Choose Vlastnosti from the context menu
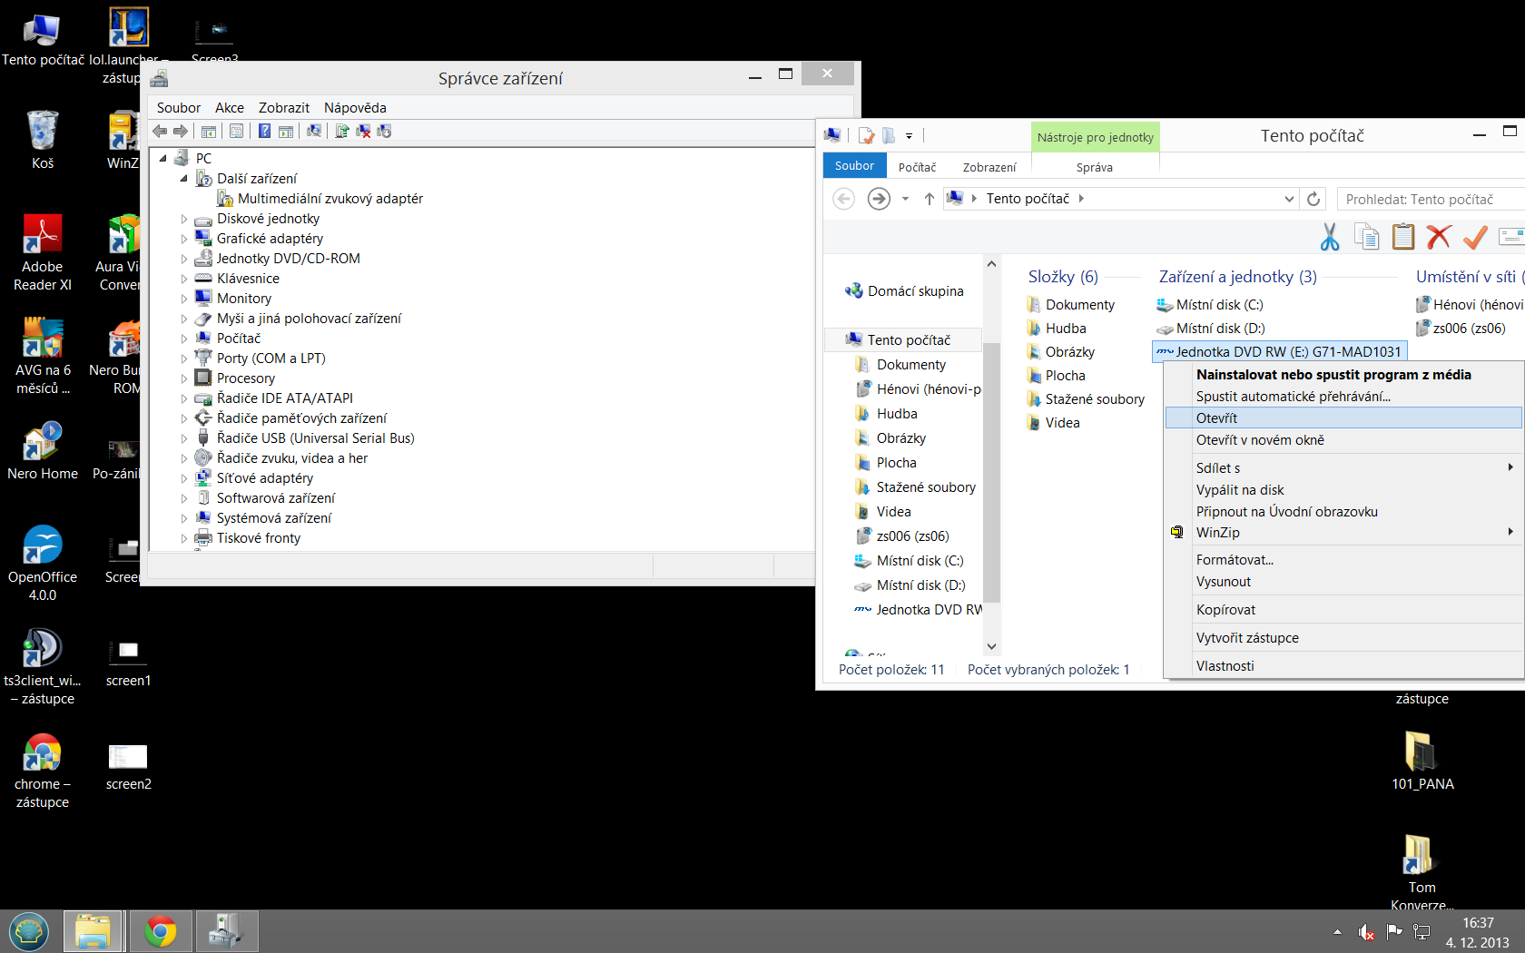 point(1343,666)
